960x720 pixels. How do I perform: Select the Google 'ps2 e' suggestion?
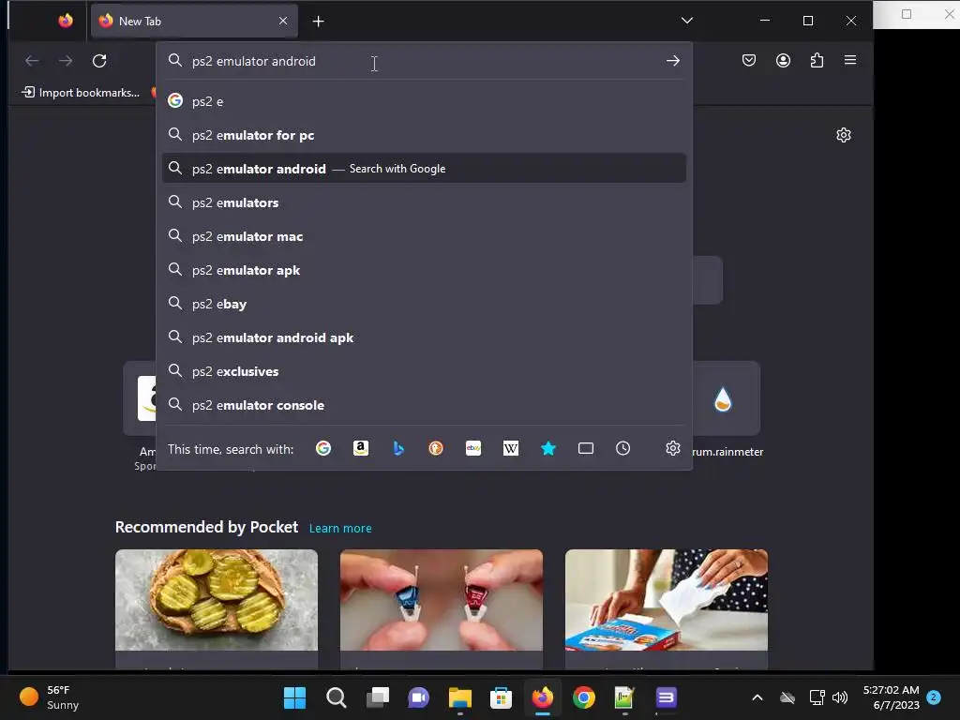click(424, 101)
